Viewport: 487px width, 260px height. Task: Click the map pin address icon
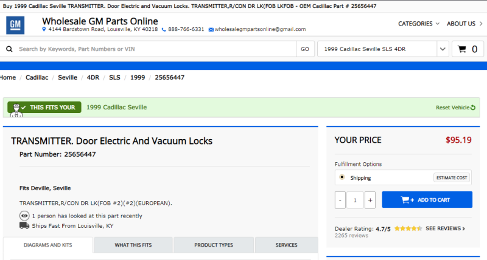[x=44, y=29]
